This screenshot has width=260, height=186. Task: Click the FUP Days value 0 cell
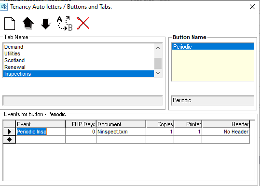(81, 132)
